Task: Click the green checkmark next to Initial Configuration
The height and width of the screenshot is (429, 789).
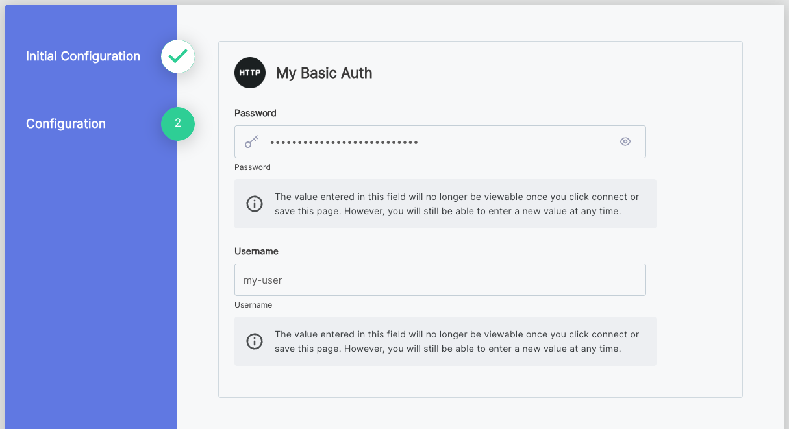Action: (177, 56)
